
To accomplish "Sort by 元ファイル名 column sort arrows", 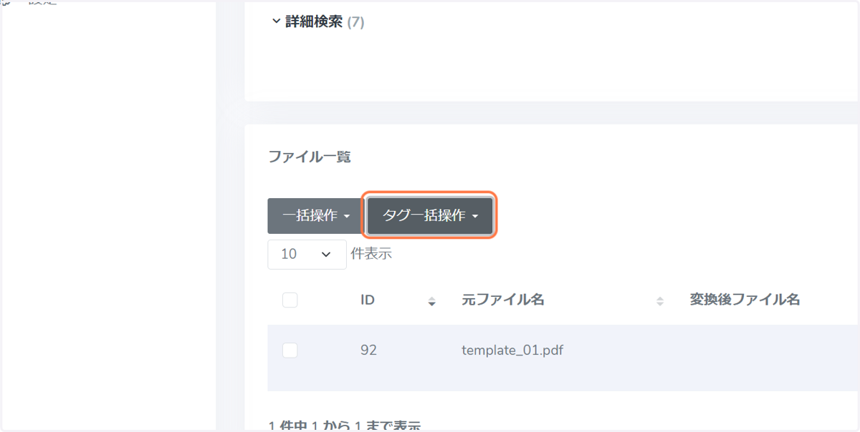I will [x=660, y=302].
